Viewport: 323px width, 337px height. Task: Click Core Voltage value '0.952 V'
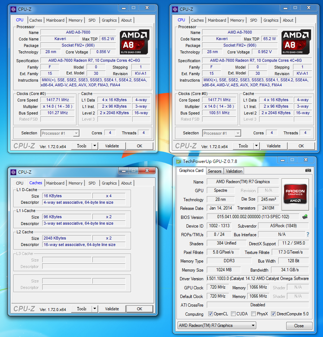[x=265, y=52]
